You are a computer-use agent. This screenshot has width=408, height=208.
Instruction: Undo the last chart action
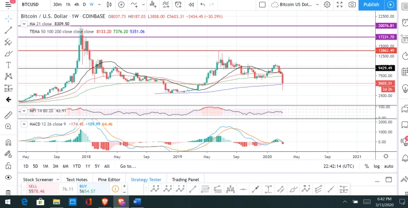click(203, 5)
